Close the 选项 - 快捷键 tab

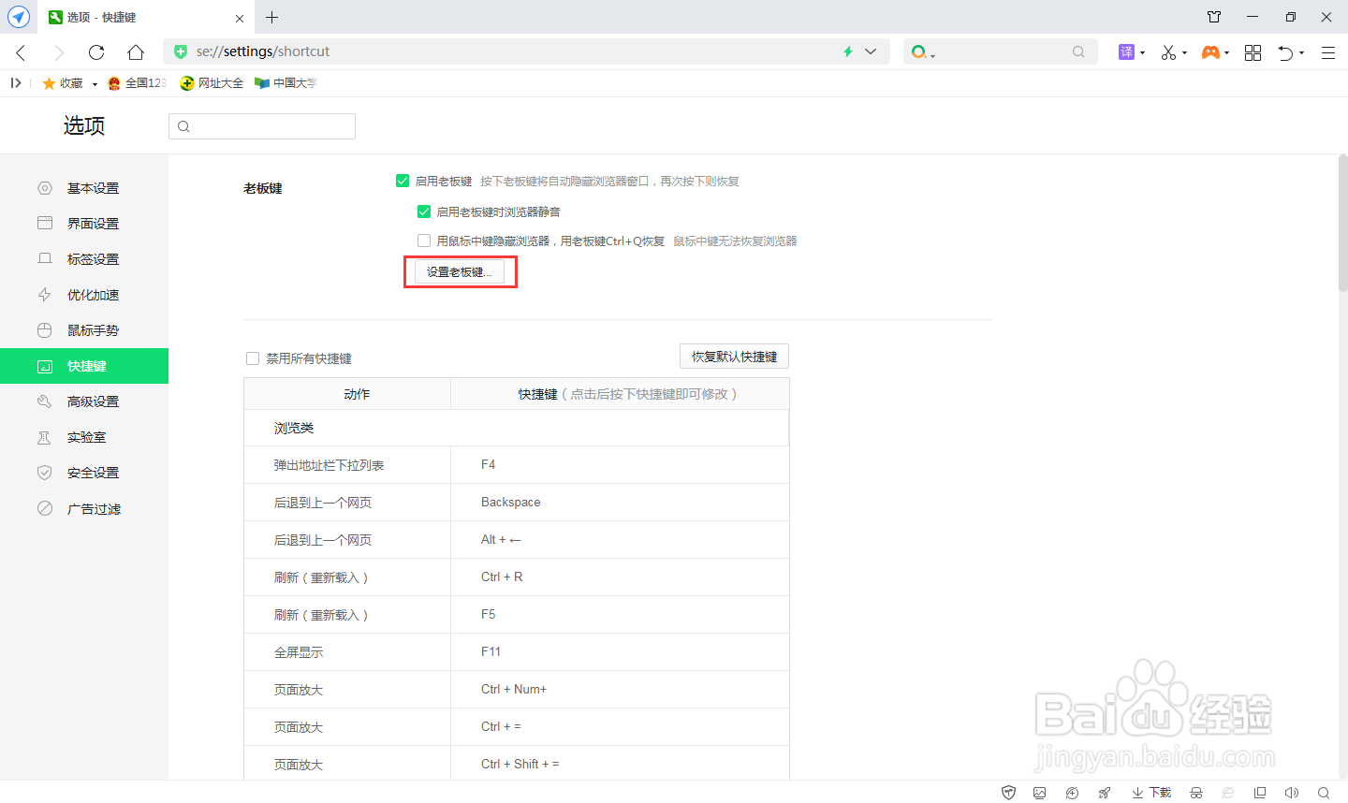point(240,18)
